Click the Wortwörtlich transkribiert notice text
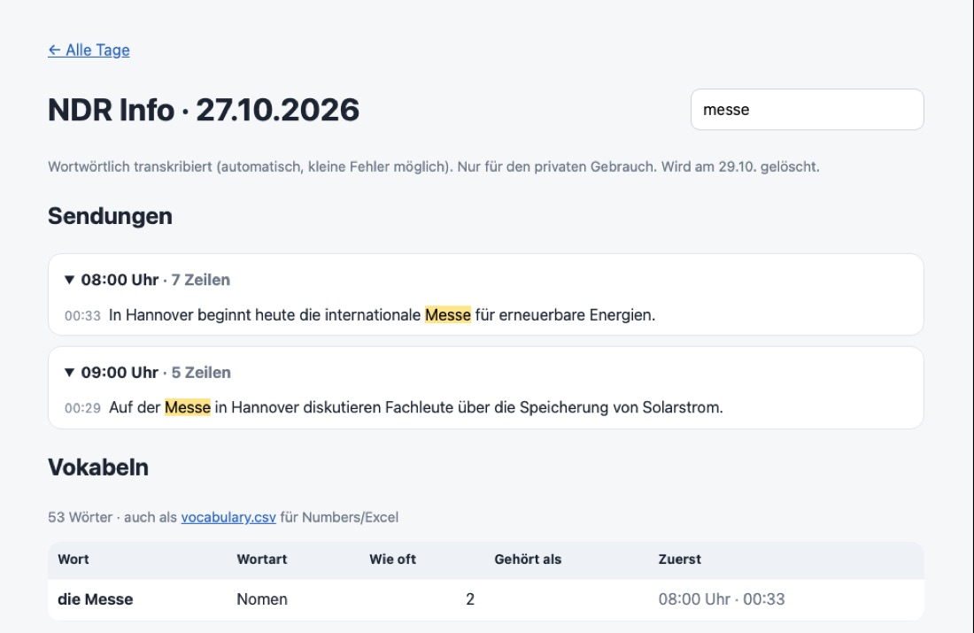Image resolution: width=974 pixels, height=633 pixels. 434,167
